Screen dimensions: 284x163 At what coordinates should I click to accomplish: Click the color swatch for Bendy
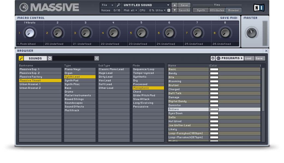(x=214, y=73)
